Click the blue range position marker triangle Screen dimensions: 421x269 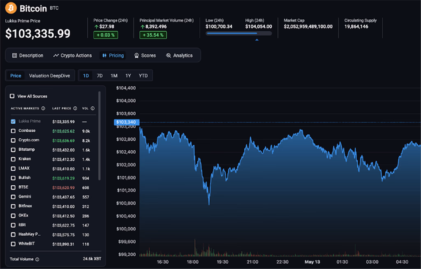257,40
